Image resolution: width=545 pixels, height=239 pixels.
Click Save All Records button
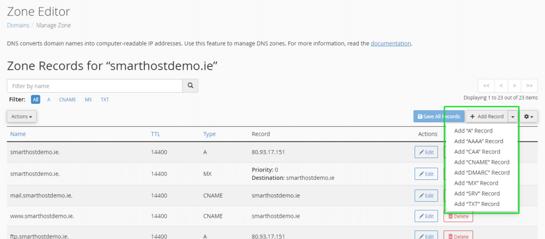pyautogui.click(x=439, y=117)
